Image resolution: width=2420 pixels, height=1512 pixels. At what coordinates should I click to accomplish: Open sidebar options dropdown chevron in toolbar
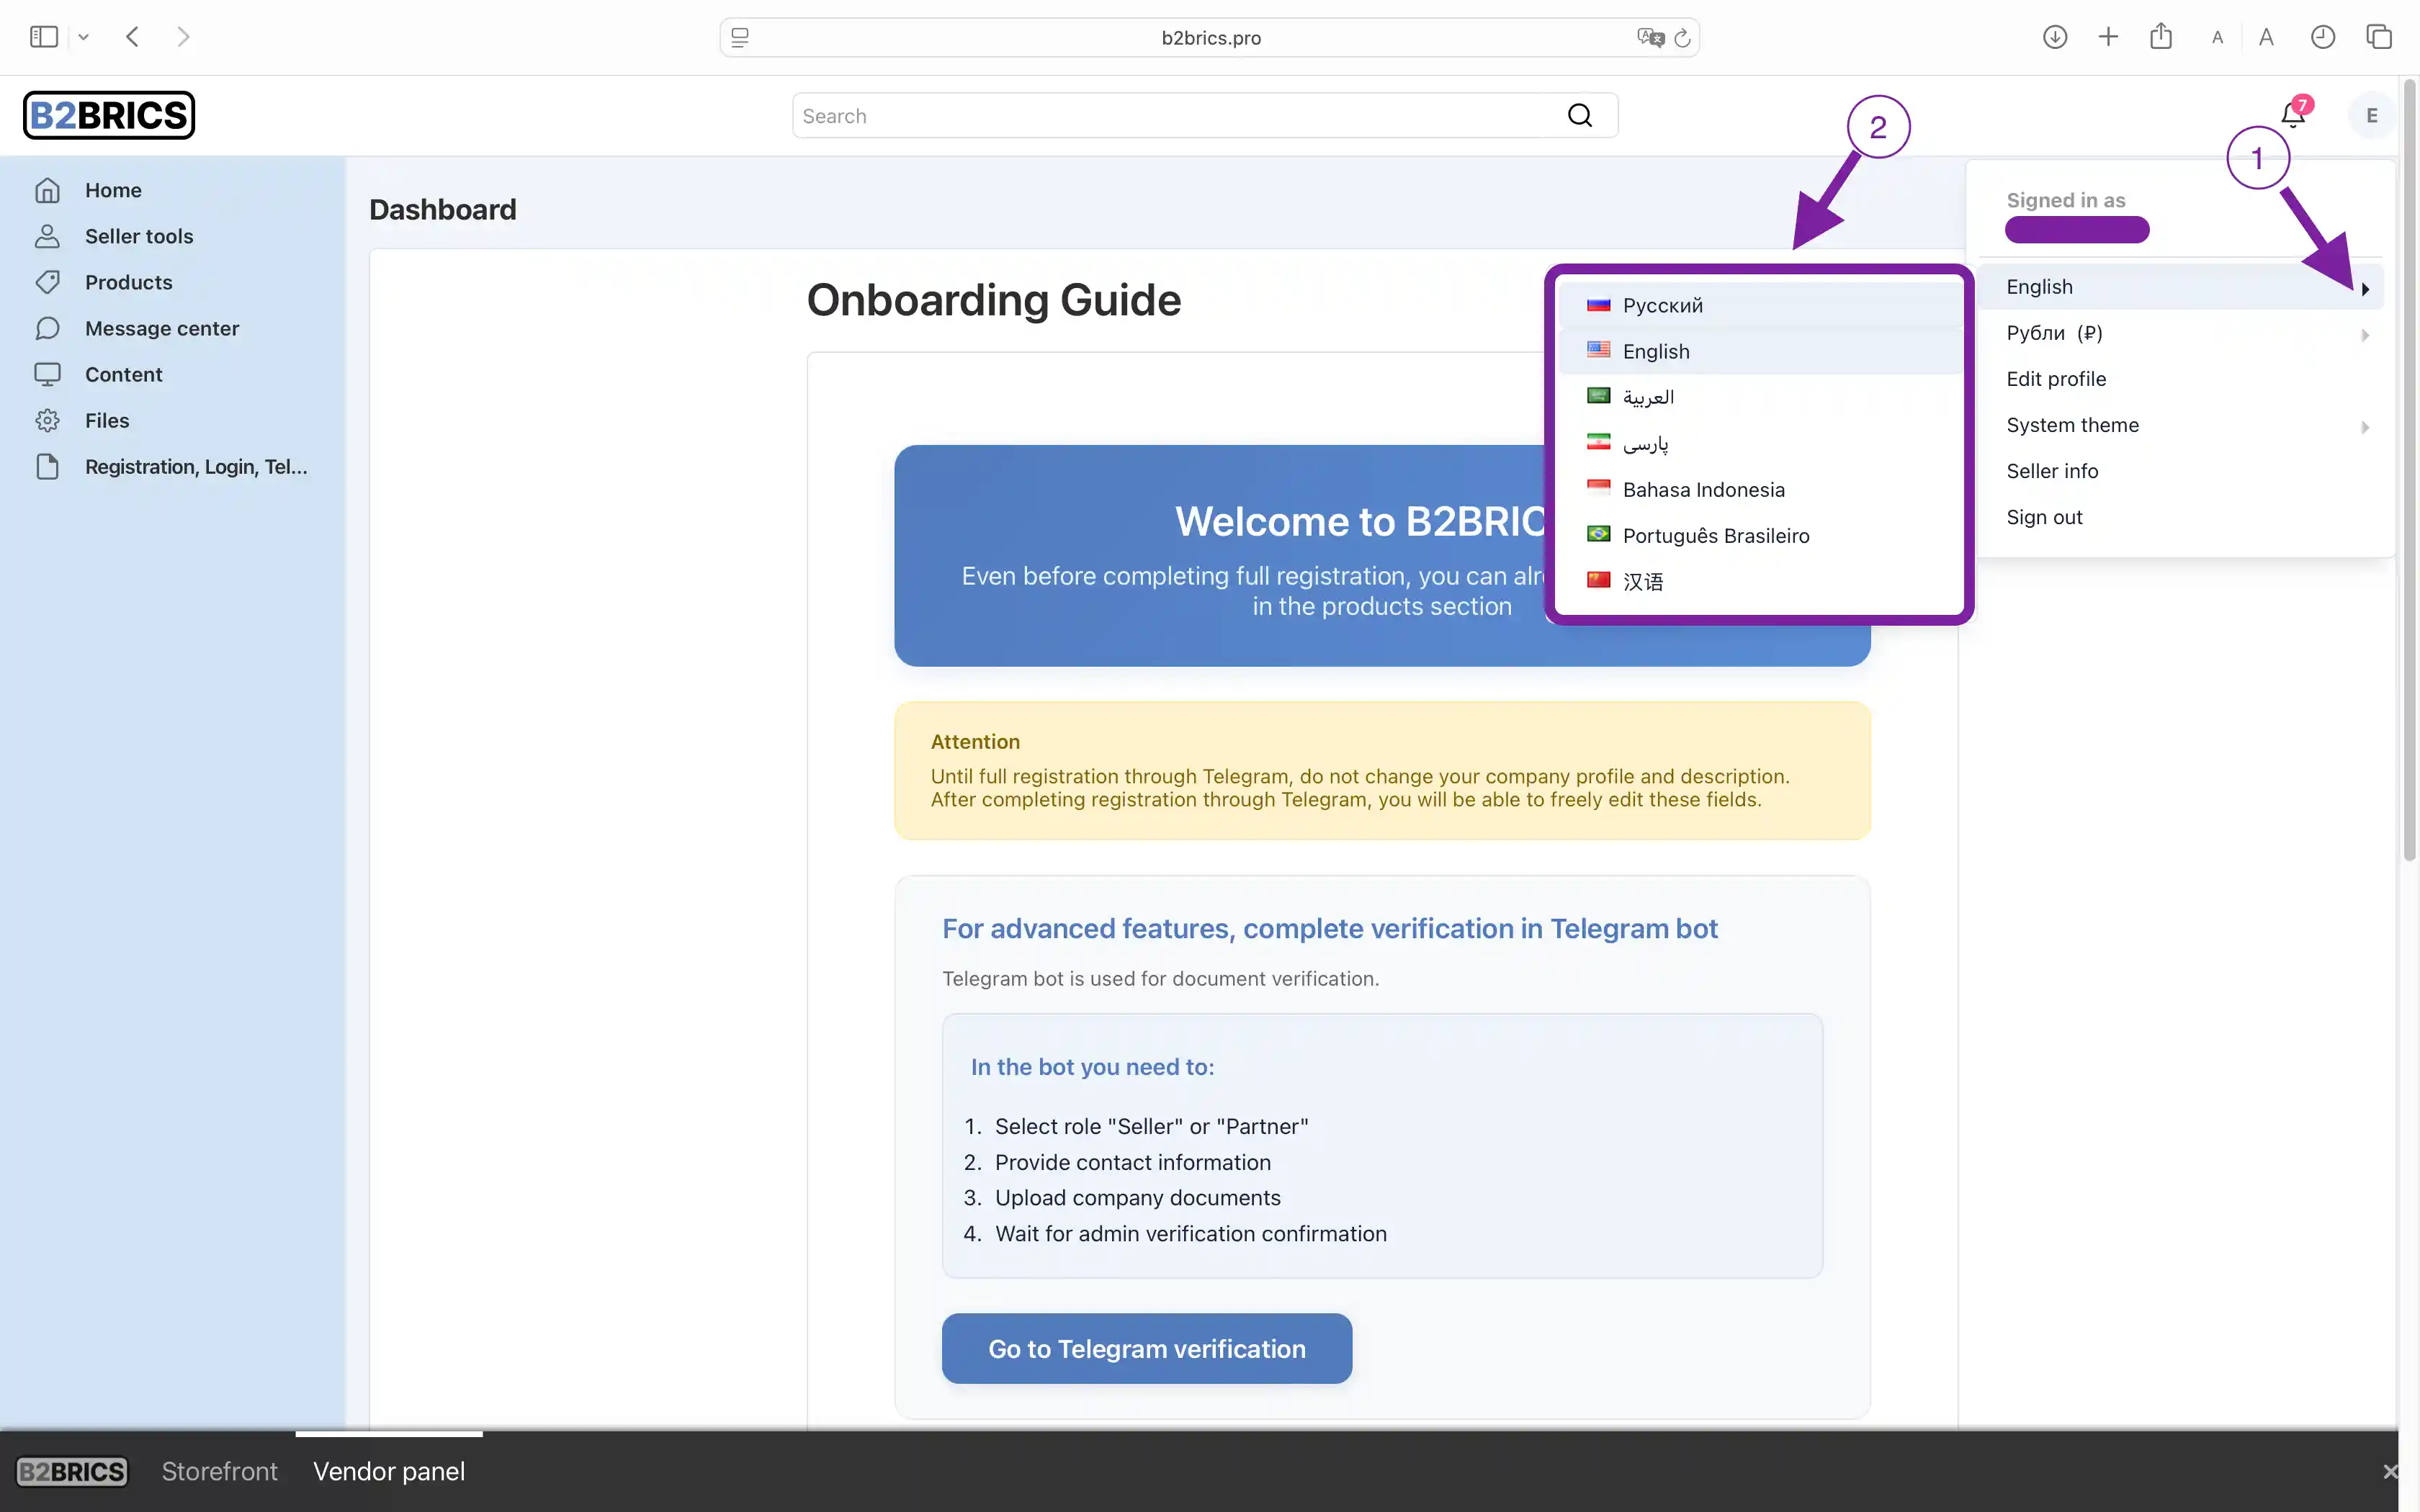[x=84, y=37]
